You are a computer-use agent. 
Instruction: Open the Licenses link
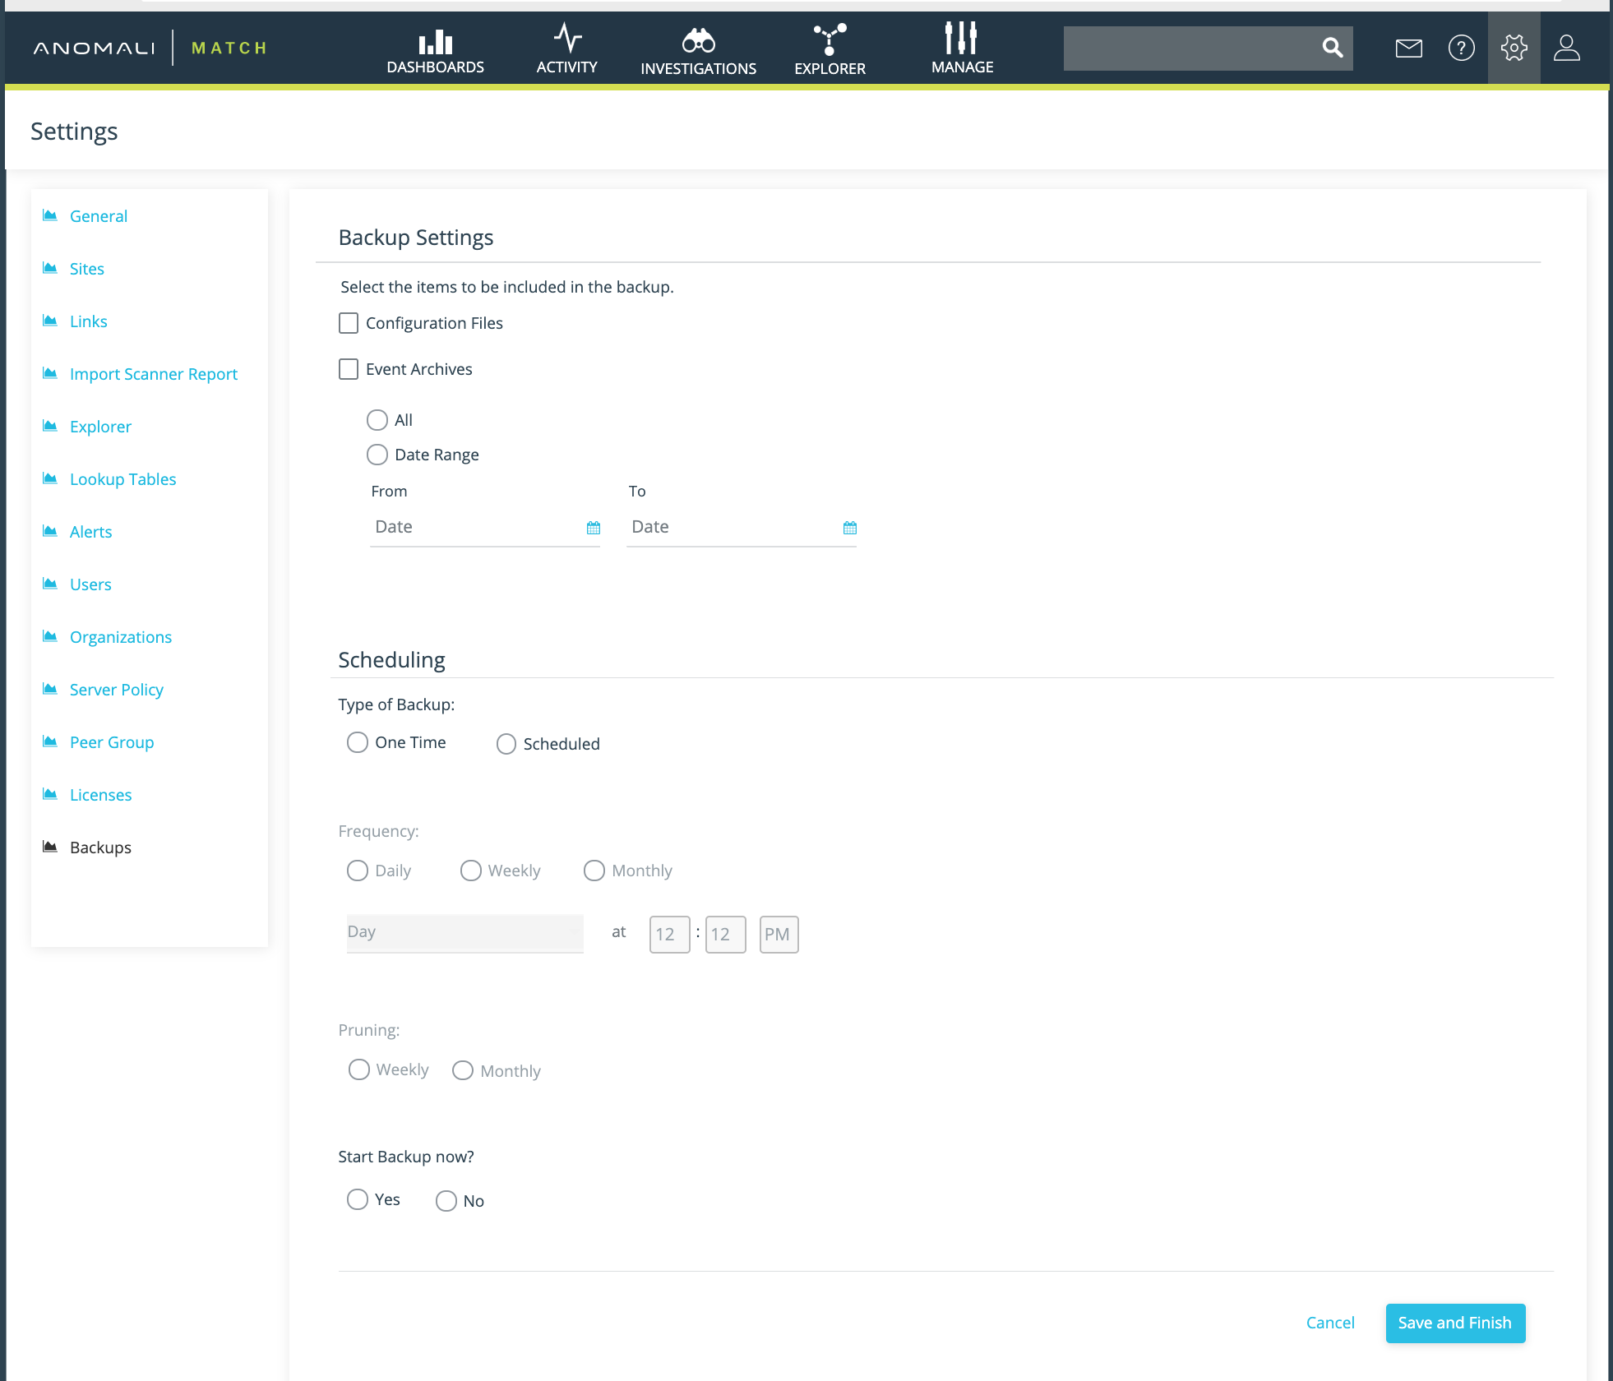click(100, 795)
